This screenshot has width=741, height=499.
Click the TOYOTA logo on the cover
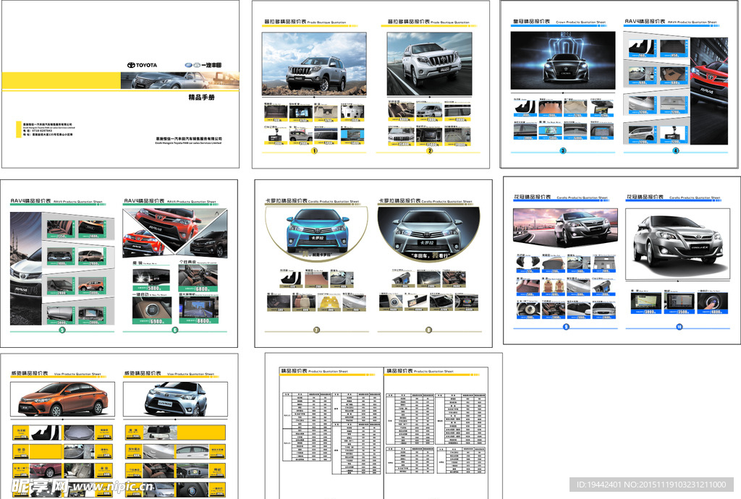point(142,65)
